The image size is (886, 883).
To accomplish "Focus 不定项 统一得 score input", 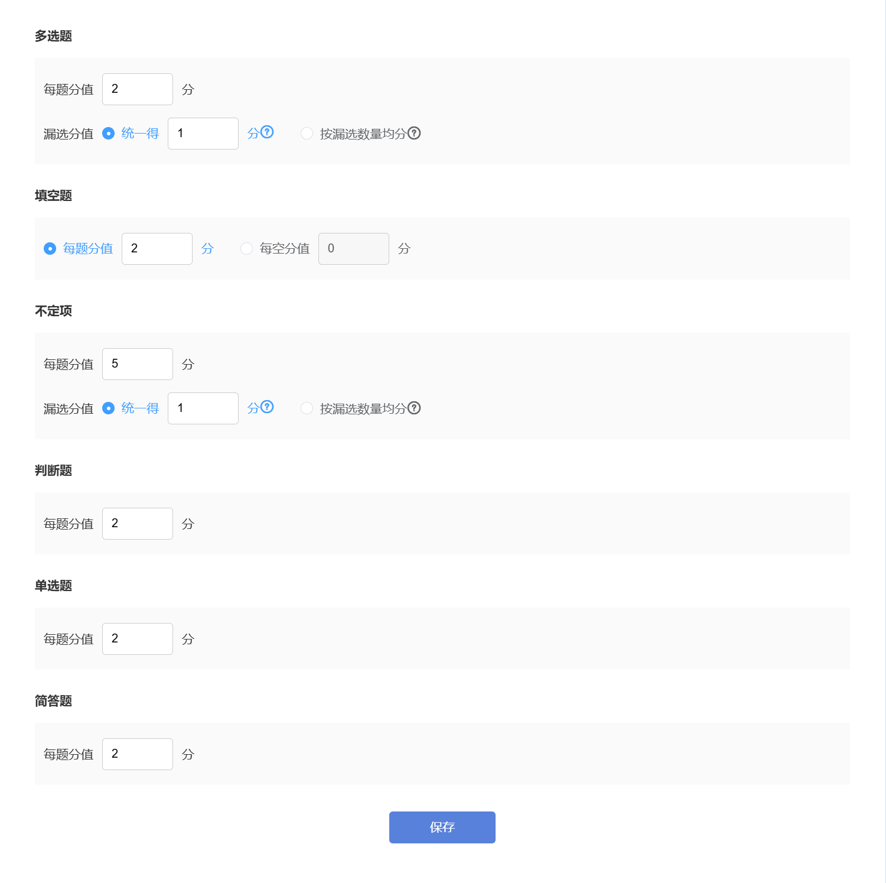I will (203, 408).
